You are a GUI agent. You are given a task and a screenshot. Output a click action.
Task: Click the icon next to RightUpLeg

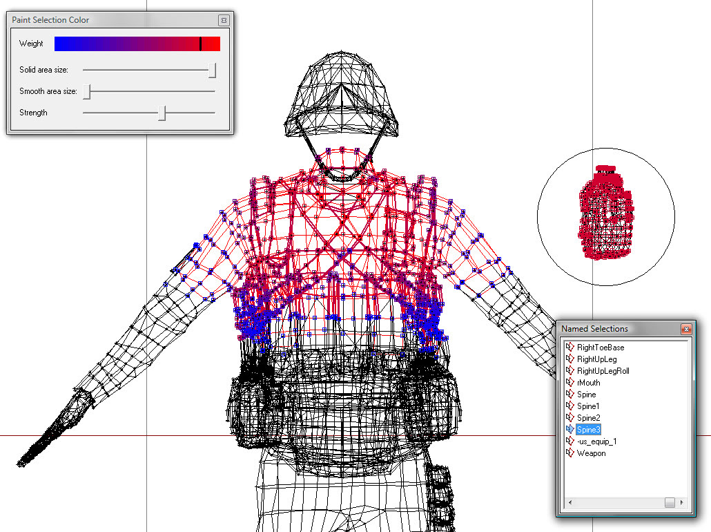point(569,359)
